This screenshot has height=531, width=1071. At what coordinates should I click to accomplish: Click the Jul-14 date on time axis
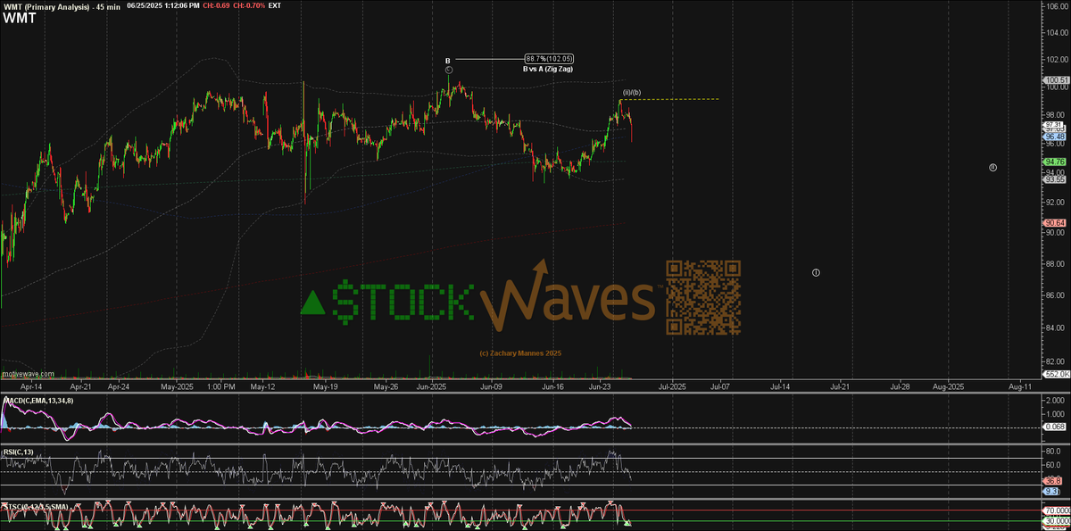779,388
